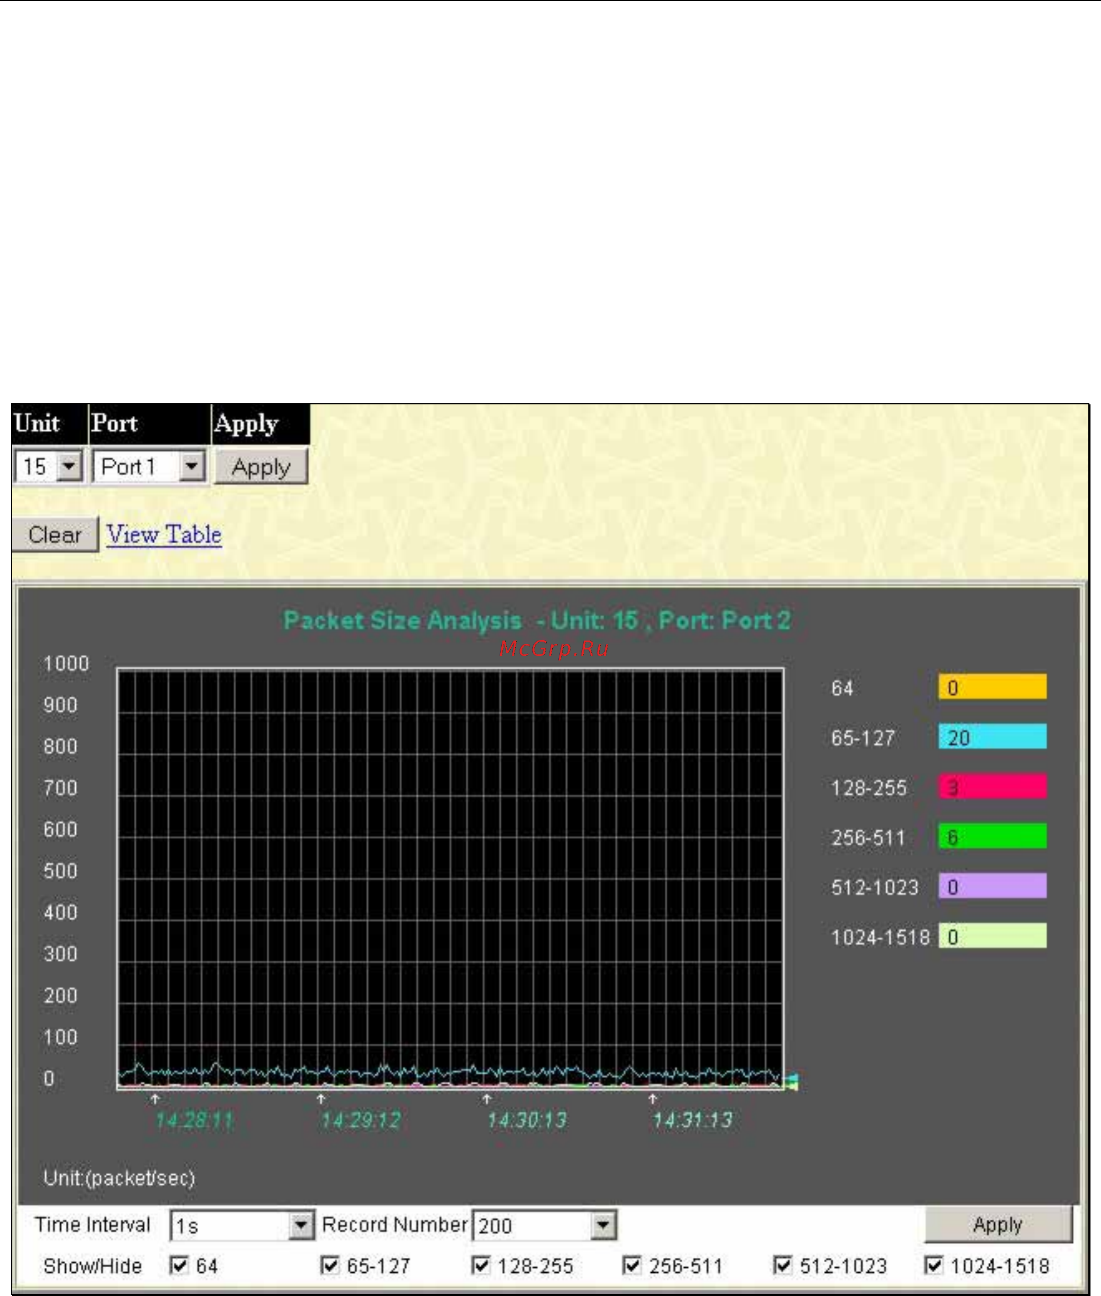
Task: Click the 100 y-axis label
Action: click(60, 1037)
